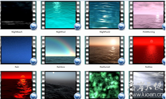The width and height of the screenshot is (166, 99).
Task: Click the player badge on Rainbow
Action: (78, 61)
